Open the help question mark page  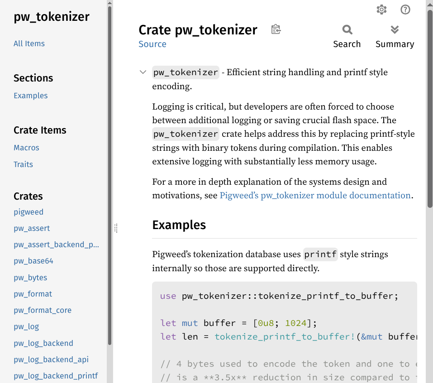pyautogui.click(x=405, y=10)
